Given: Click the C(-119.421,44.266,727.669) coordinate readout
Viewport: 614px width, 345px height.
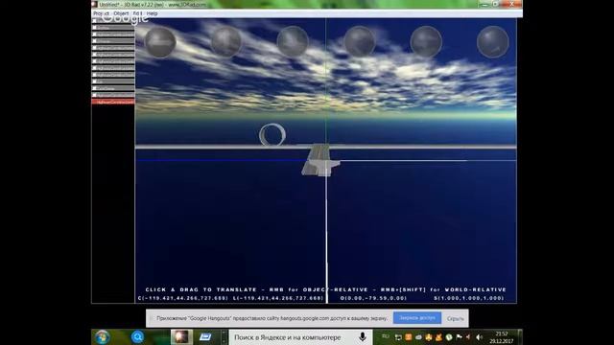Looking at the screenshot, I should point(183,298).
